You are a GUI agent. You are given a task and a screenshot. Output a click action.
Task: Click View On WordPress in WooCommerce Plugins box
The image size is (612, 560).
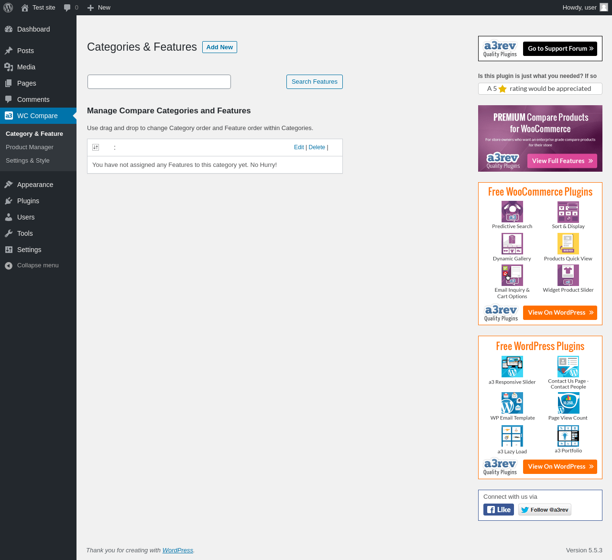coord(560,313)
